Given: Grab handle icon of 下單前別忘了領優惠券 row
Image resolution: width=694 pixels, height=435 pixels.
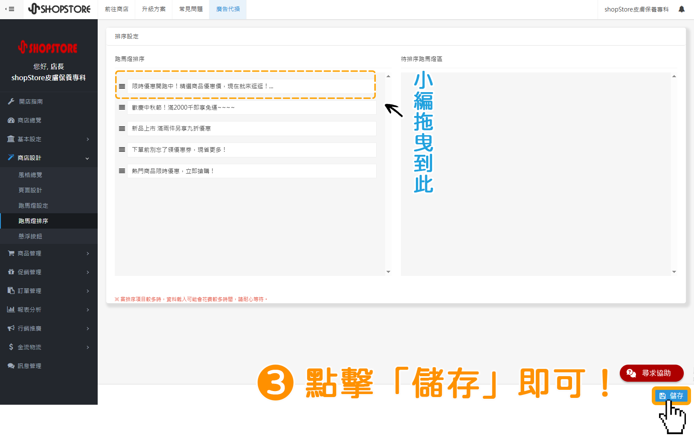Looking at the screenshot, I should 122,150.
